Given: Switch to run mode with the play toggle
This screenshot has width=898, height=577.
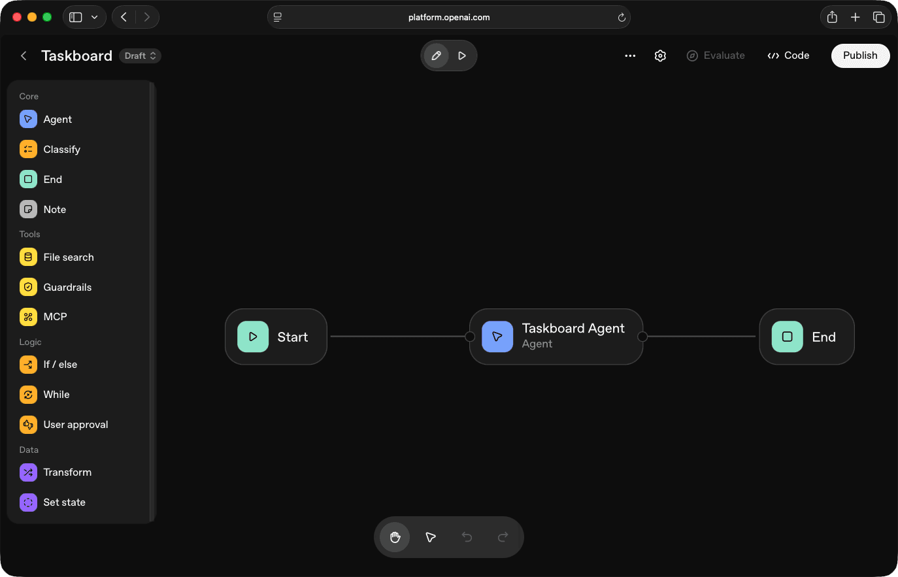Looking at the screenshot, I should tap(461, 56).
